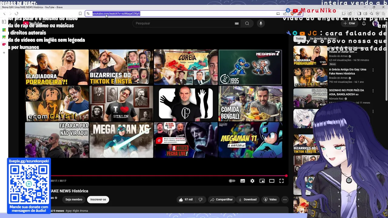Open Brave Rewards triangle icon

point(299,14)
